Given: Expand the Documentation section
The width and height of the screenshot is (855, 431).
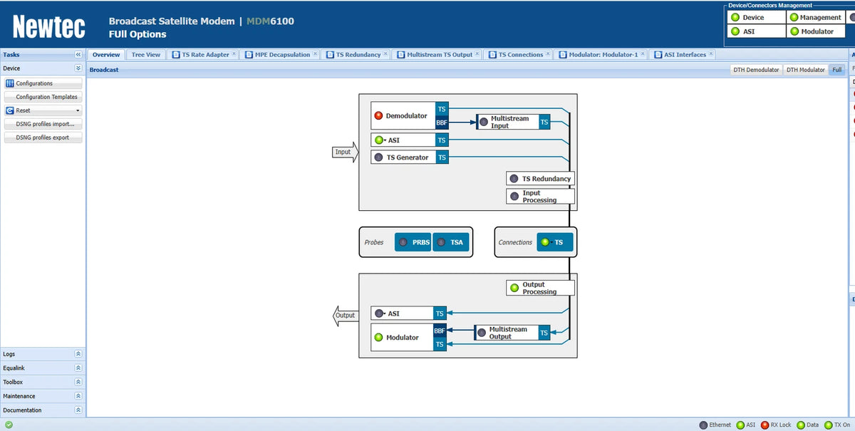Looking at the screenshot, I should pyautogui.click(x=78, y=410).
